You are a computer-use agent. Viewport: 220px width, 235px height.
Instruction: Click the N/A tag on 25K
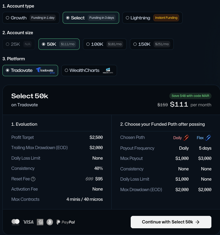pyautogui.click(x=27, y=44)
